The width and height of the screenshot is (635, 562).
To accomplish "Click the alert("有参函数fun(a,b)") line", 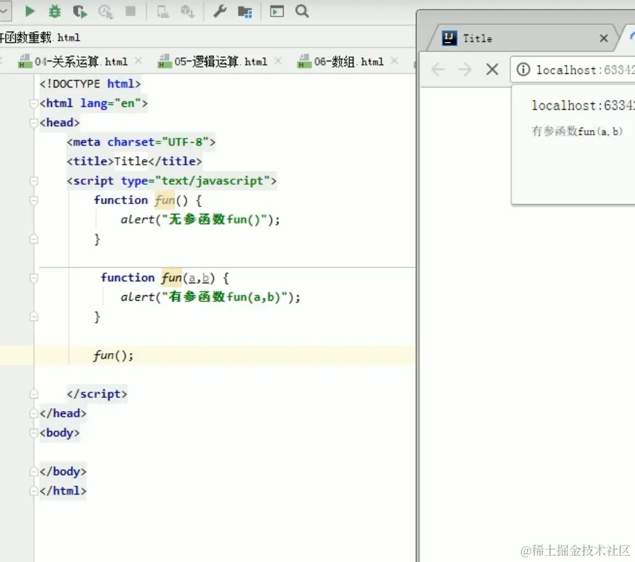I will (211, 297).
